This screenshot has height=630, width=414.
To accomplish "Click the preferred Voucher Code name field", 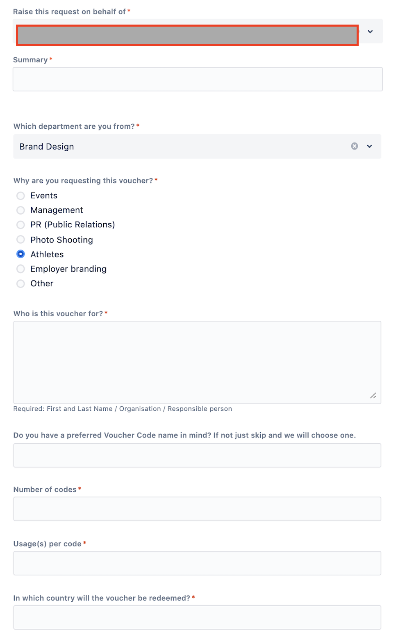I will tap(197, 455).
